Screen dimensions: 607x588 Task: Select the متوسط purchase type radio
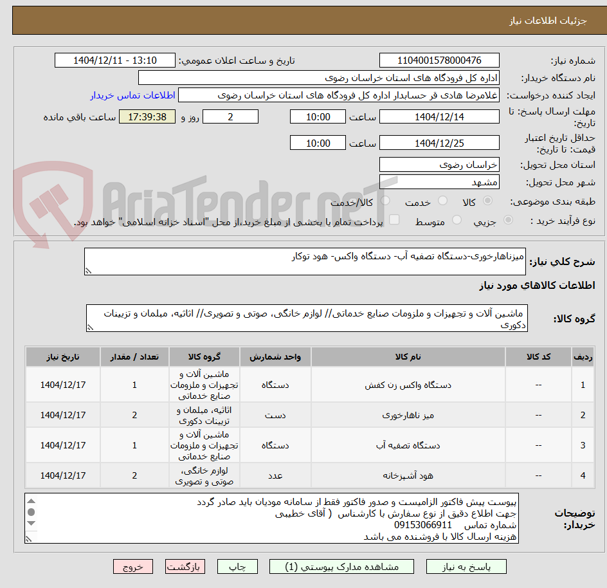[x=457, y=220]
